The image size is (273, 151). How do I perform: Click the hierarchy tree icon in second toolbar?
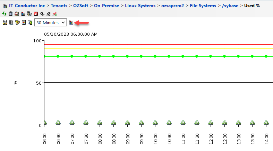tap(5, 23)
